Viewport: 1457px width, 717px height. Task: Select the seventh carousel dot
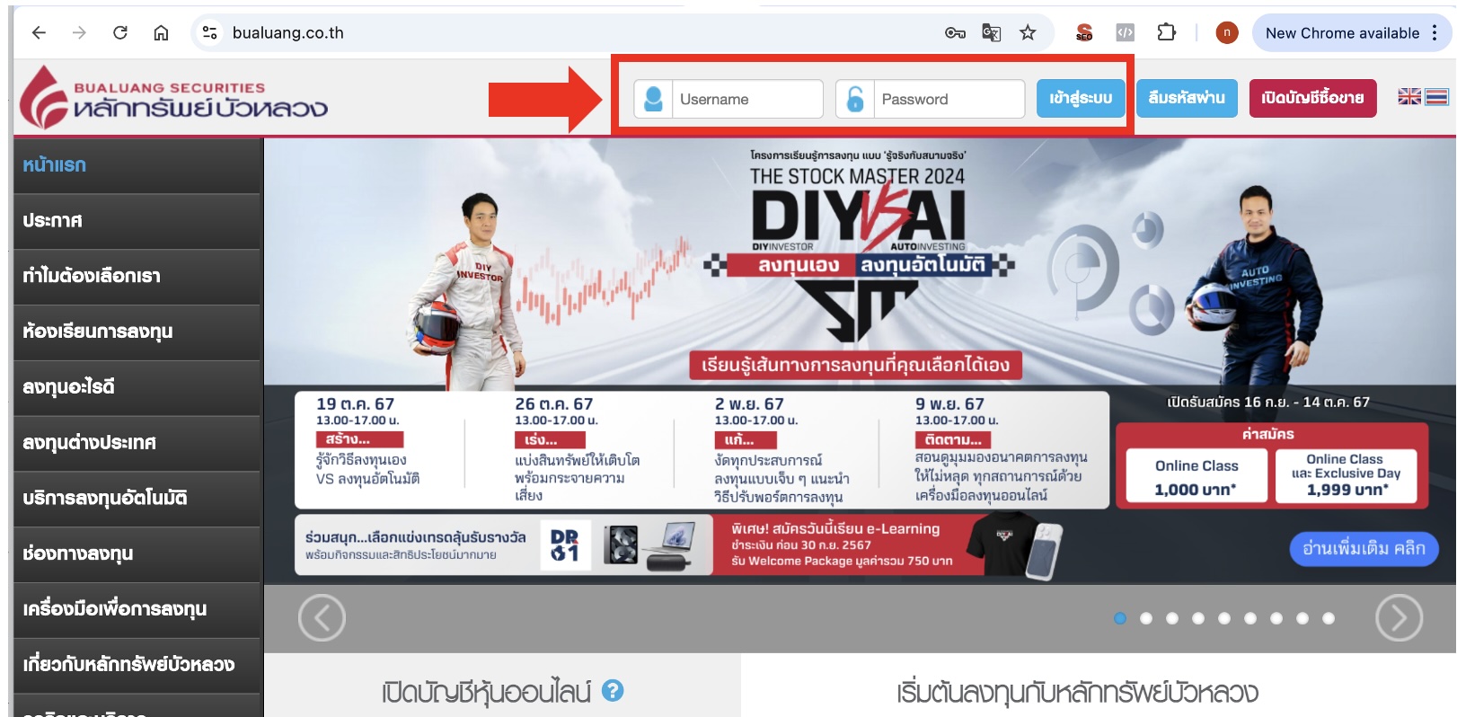pos(1276,618)
